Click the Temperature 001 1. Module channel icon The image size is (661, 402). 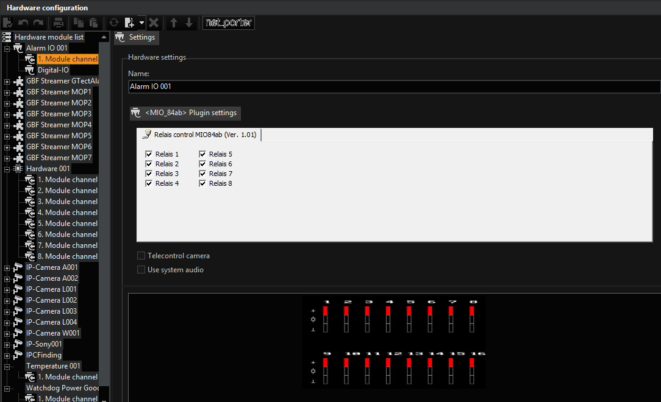pos(29,377)
